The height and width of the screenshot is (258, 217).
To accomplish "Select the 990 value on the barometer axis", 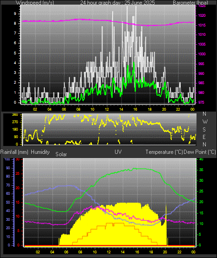I will tap(201, 73).
